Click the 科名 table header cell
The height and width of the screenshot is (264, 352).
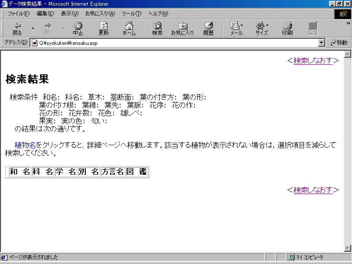[x=43, y=172]
